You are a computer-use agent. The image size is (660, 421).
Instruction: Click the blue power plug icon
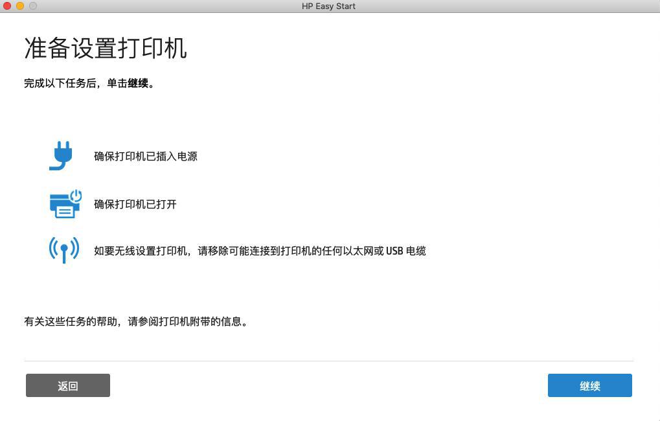(62, 155)
